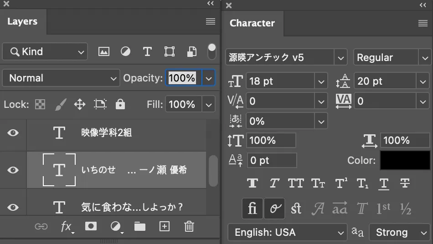The image size is (433, 244).
Task: Click the font size 18 pt field
Action: click(280, 81)
